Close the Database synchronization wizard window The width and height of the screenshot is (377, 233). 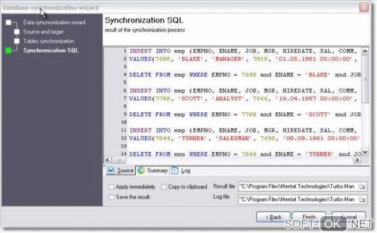pos(364,7)
